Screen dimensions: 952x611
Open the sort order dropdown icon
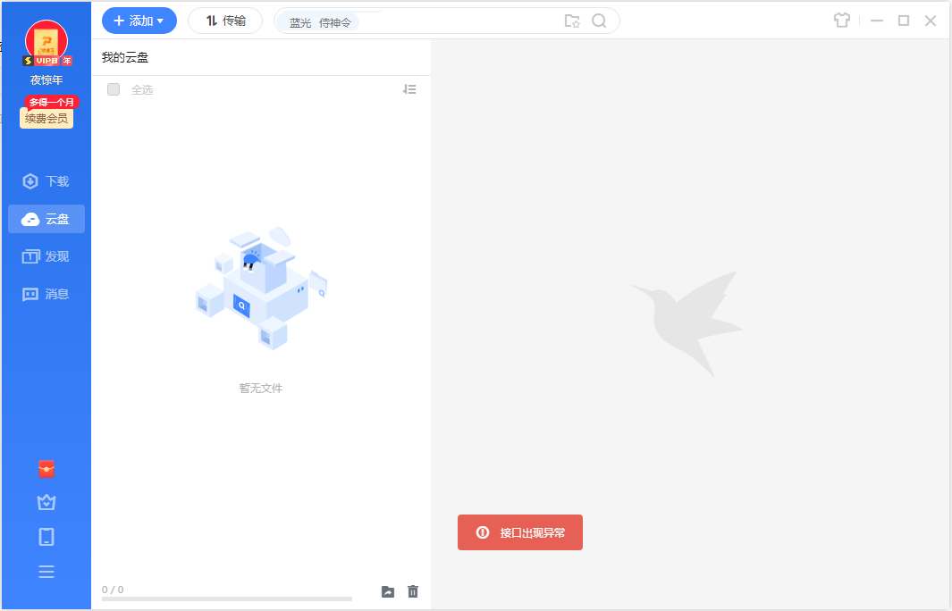tap(409, 89)
